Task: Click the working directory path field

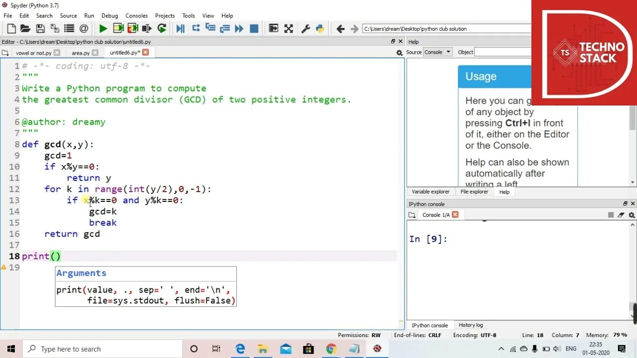Action: tap(447, 29)
